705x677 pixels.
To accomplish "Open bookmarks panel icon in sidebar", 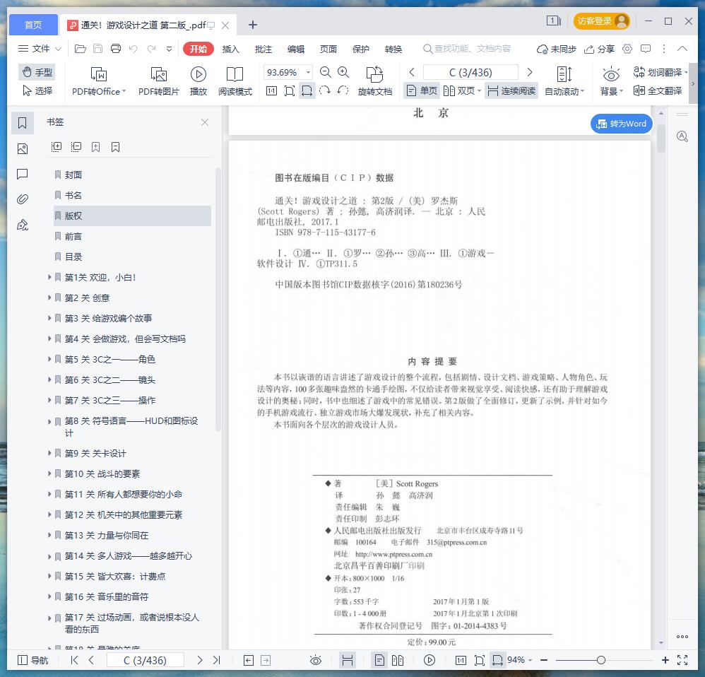I will pos(23,123).
